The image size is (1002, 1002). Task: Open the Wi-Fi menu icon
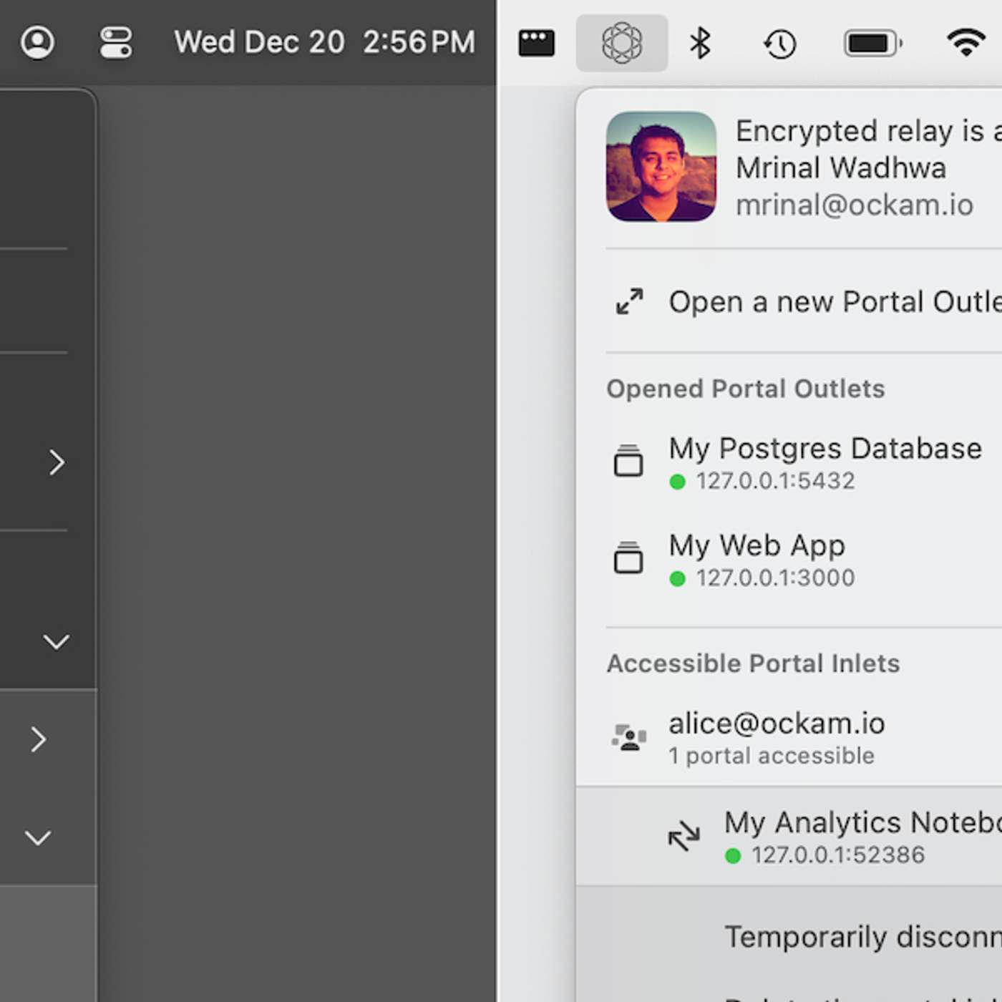click(x=965, y=42)
